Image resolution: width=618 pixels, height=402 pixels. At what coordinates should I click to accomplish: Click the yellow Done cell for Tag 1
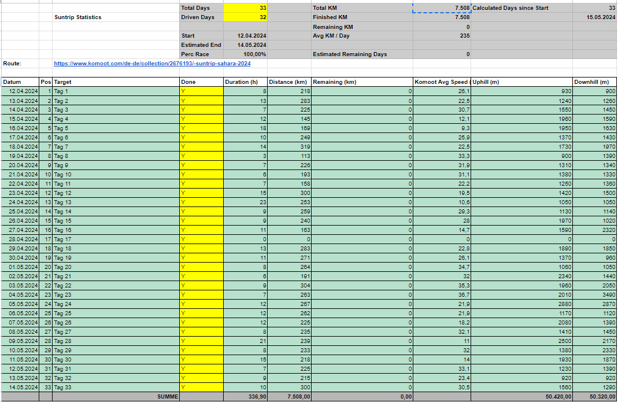point(201,91)
